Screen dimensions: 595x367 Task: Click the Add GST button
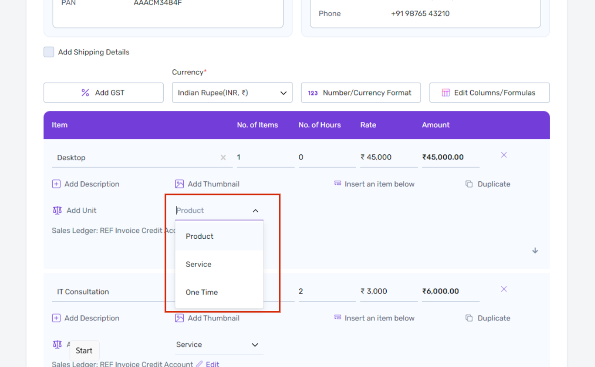pyautogui.click(x=103, y=93)
